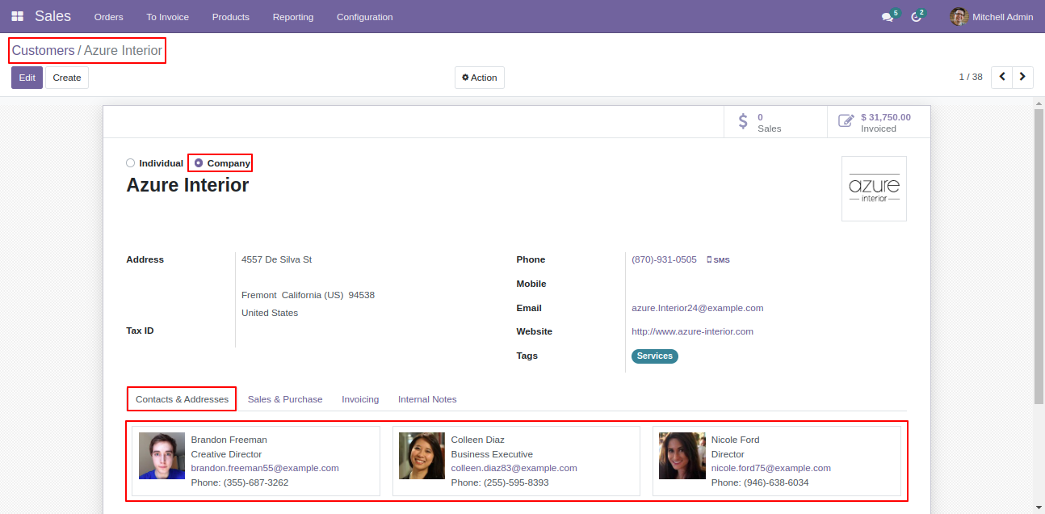Open website http://www.azure-interior.com
This screenshot has width=1045, height=514.
pos(692,331)
